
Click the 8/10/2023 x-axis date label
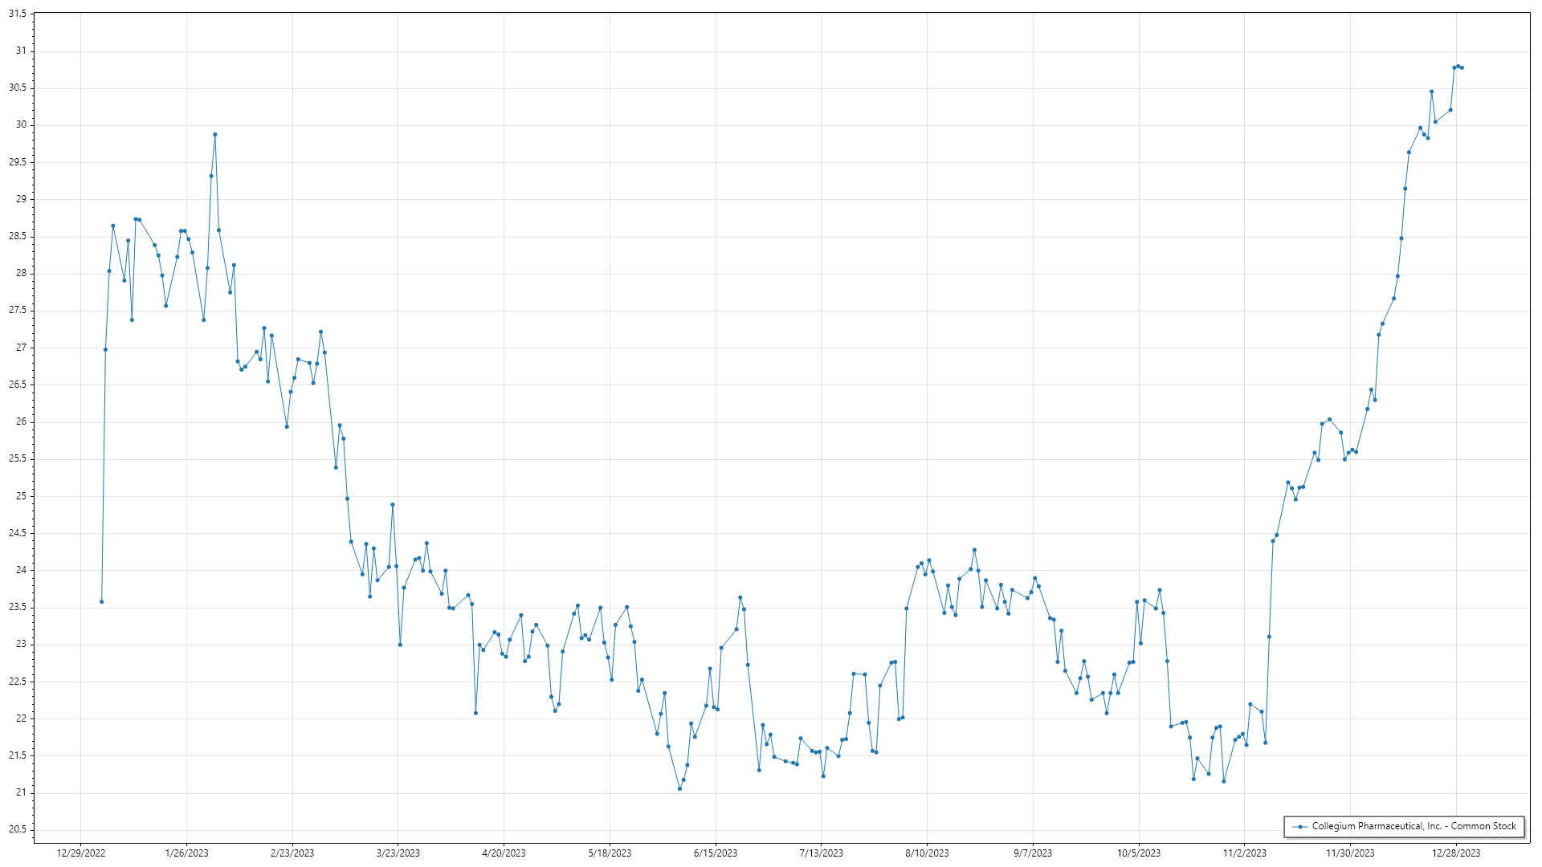coord(927,853)
